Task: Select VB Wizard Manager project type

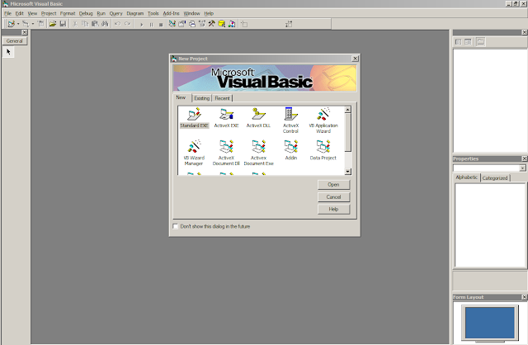Action: click(x=194, y=153)
